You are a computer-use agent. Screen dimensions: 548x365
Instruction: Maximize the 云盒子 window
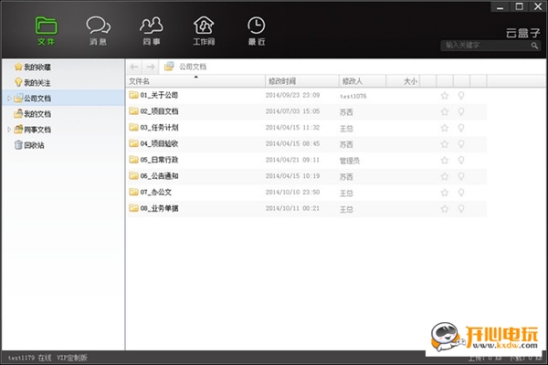coord(520,6)
